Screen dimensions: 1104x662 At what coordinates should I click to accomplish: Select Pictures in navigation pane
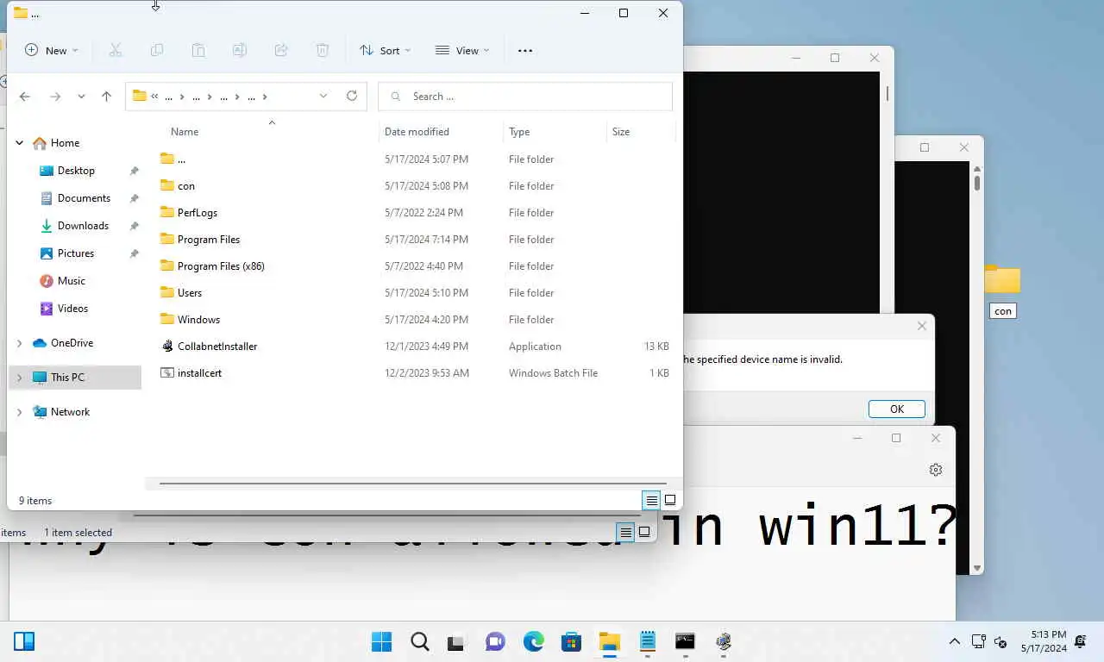tap(76, 253)
